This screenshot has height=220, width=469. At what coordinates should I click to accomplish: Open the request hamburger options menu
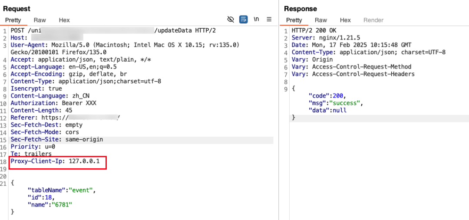tap(269, 20)
